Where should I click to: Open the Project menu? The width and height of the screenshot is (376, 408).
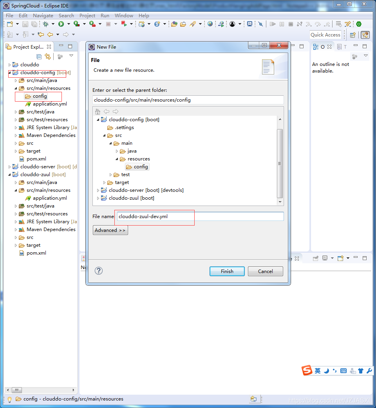(87, 16)
